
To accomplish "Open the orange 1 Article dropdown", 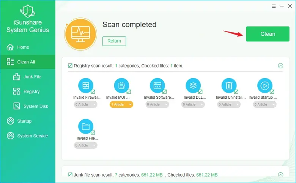I will [121, 104].
